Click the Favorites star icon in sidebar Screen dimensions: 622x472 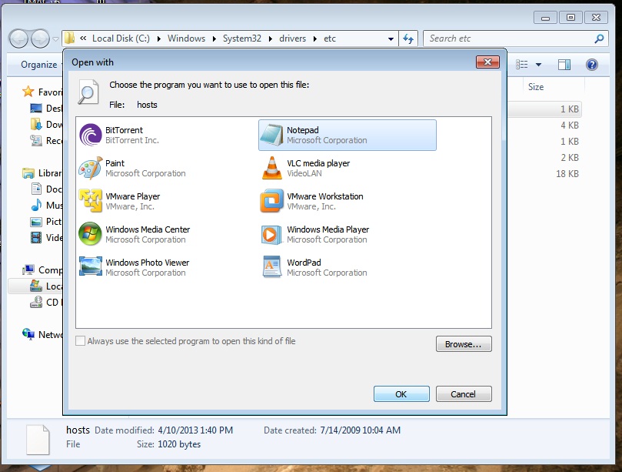[28, 92]
